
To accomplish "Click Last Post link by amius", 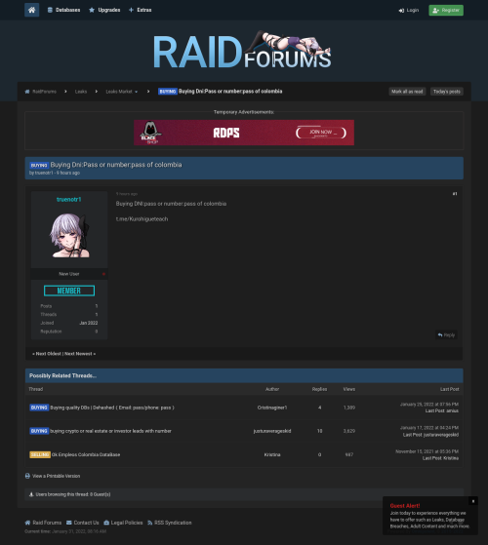I will click(x=434, y=411).
